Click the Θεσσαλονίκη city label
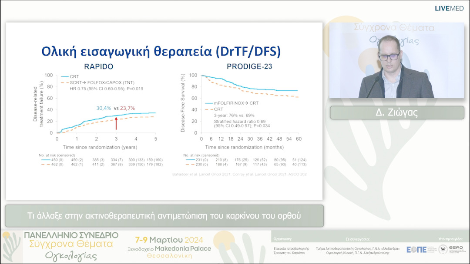470x264 pixels. (169, 256)
